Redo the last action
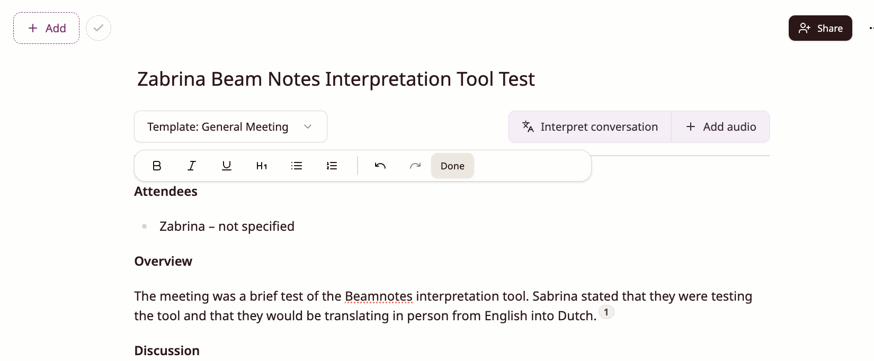 [415, 166]
